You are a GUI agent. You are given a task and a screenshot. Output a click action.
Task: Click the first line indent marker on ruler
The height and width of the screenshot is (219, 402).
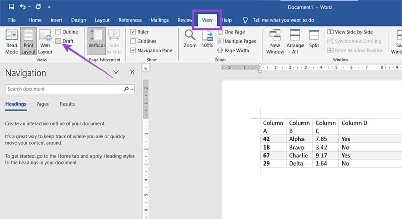click(x=260, y=66)
